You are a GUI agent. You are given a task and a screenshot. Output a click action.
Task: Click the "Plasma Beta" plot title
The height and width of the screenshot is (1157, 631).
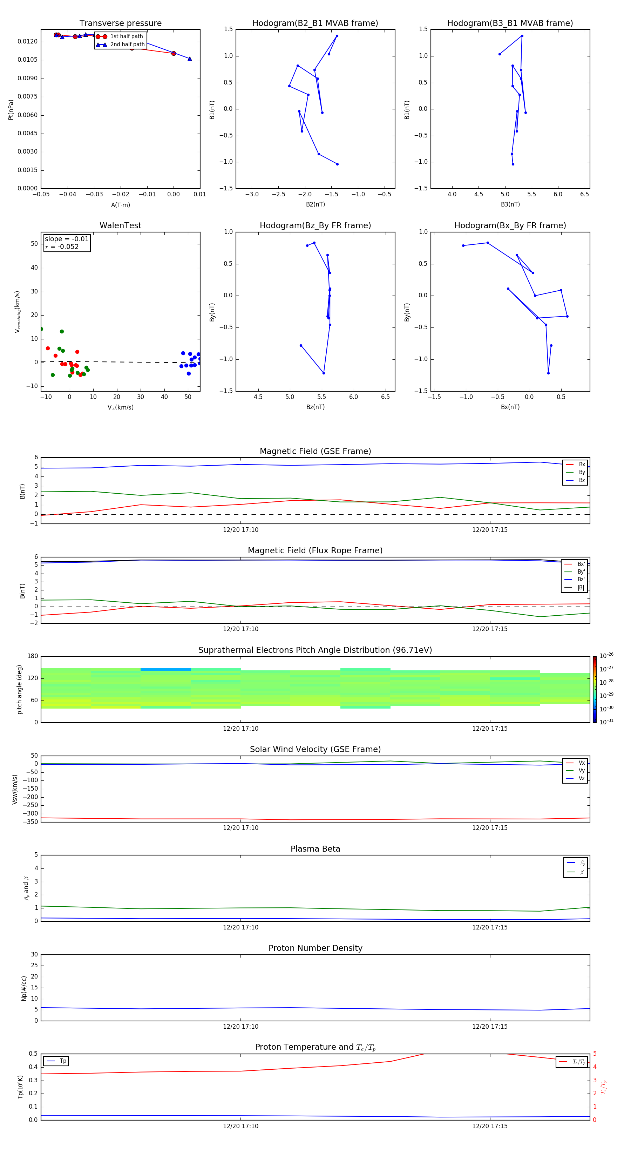pos(315,849)
